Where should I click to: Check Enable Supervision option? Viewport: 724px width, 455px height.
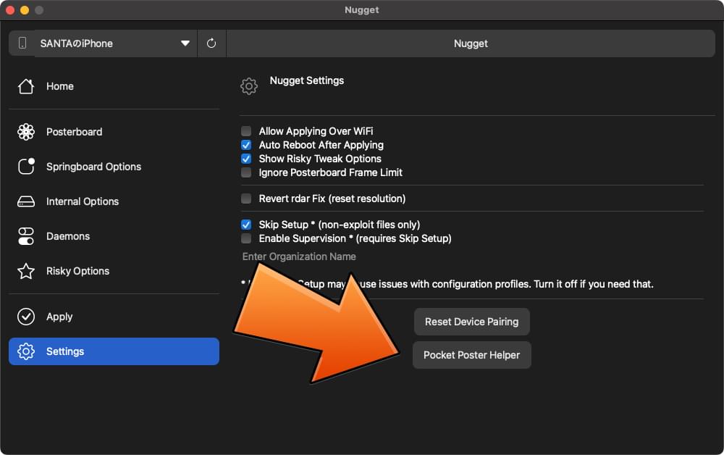246,238
